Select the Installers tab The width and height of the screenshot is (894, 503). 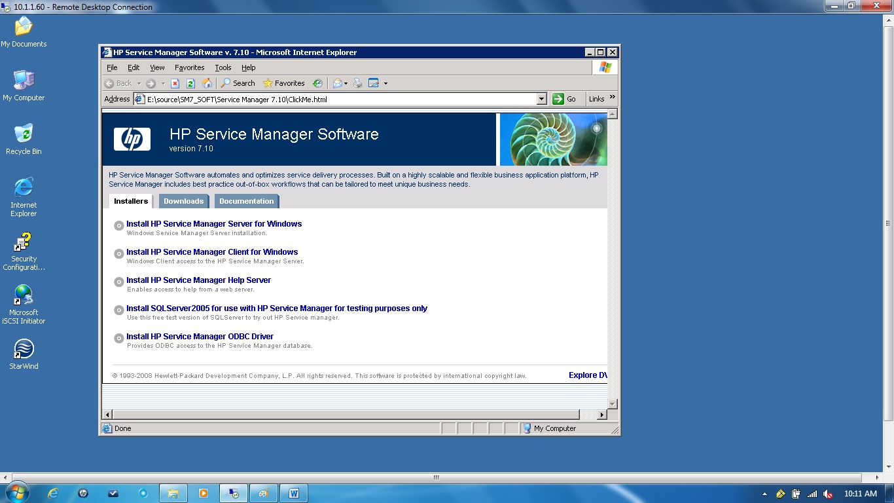[131, 201]
